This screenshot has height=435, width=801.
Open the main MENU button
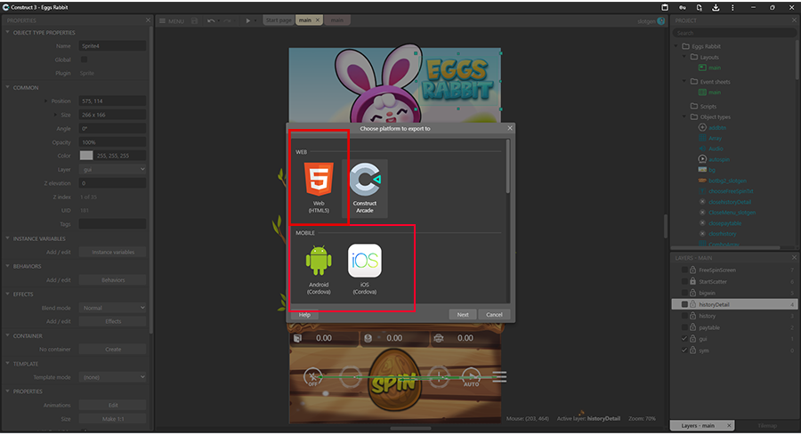tap(171, 20)
